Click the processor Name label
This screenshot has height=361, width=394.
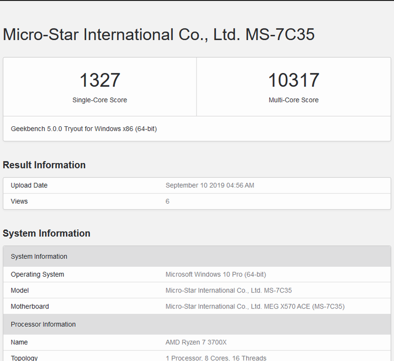[x=19, y=342]
